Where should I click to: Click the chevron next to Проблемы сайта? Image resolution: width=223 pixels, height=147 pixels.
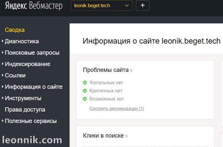[131, 70]
